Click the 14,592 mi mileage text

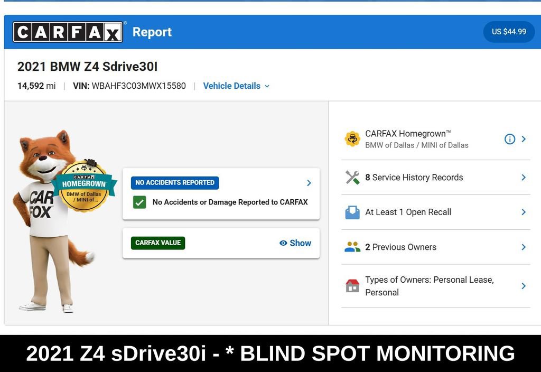(x=36, y=86)
